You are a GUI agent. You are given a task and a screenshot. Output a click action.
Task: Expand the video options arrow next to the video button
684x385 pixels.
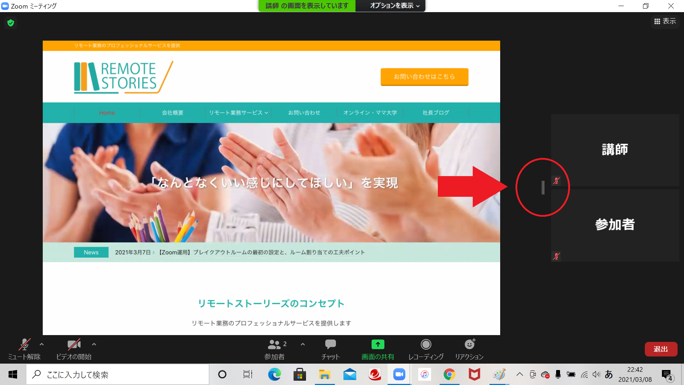94,344
